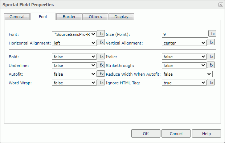Expand the Strikethrough dropdown

(x=184, y=66)
